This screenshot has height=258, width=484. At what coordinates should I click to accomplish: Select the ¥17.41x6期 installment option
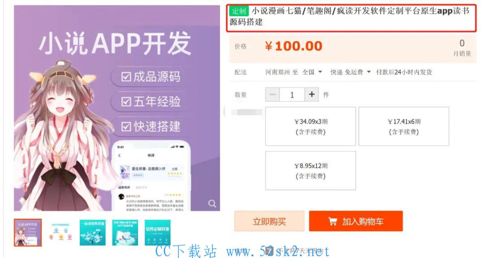(x=404, y=126)
